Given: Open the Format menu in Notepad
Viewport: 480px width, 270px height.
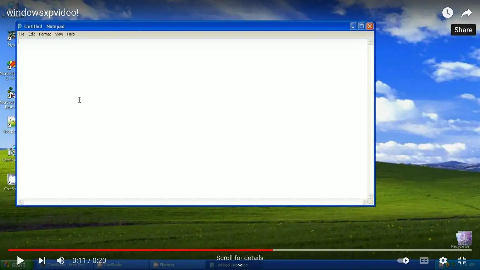Looking at the screenshot, I should (x=45, y=34).
